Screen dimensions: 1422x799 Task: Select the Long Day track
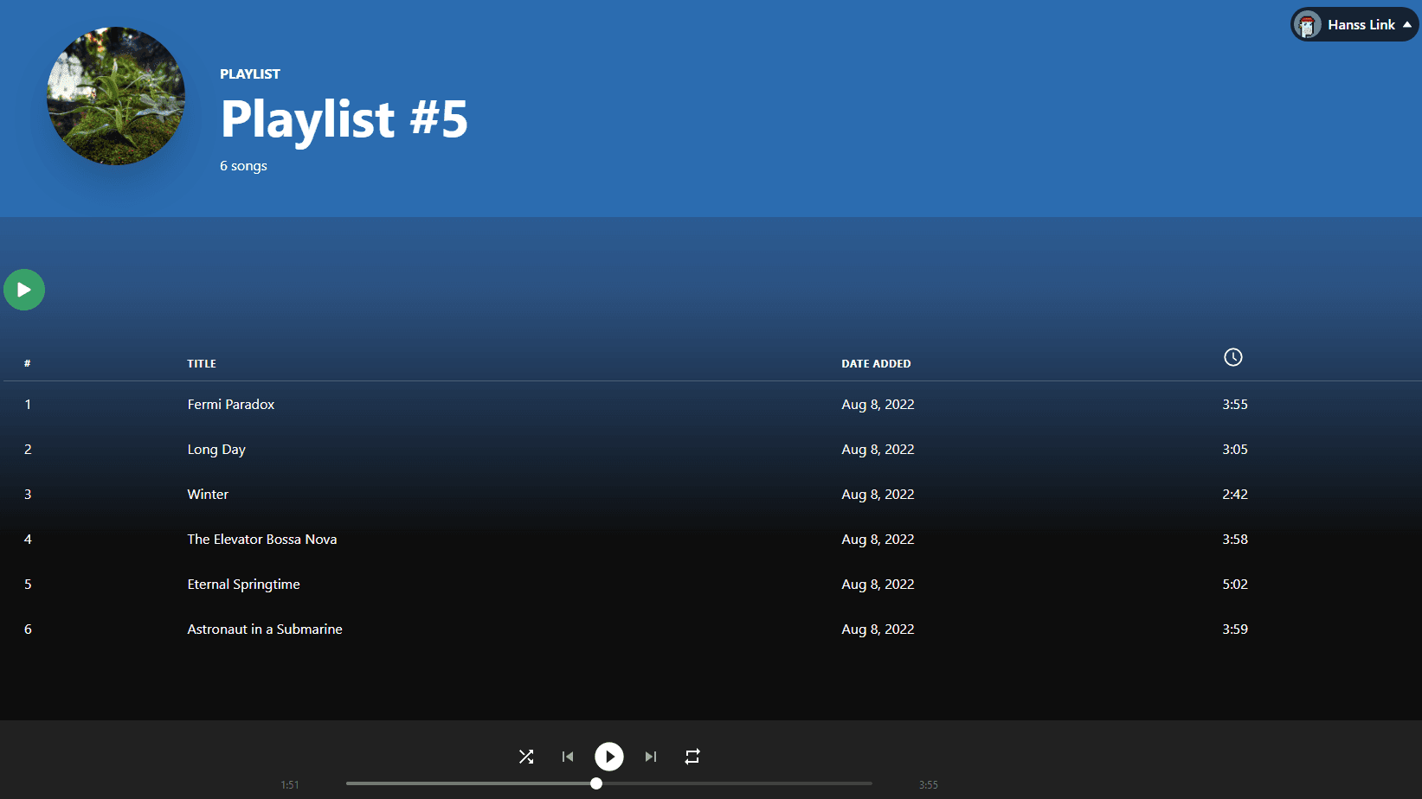click(x=216, y=450)
